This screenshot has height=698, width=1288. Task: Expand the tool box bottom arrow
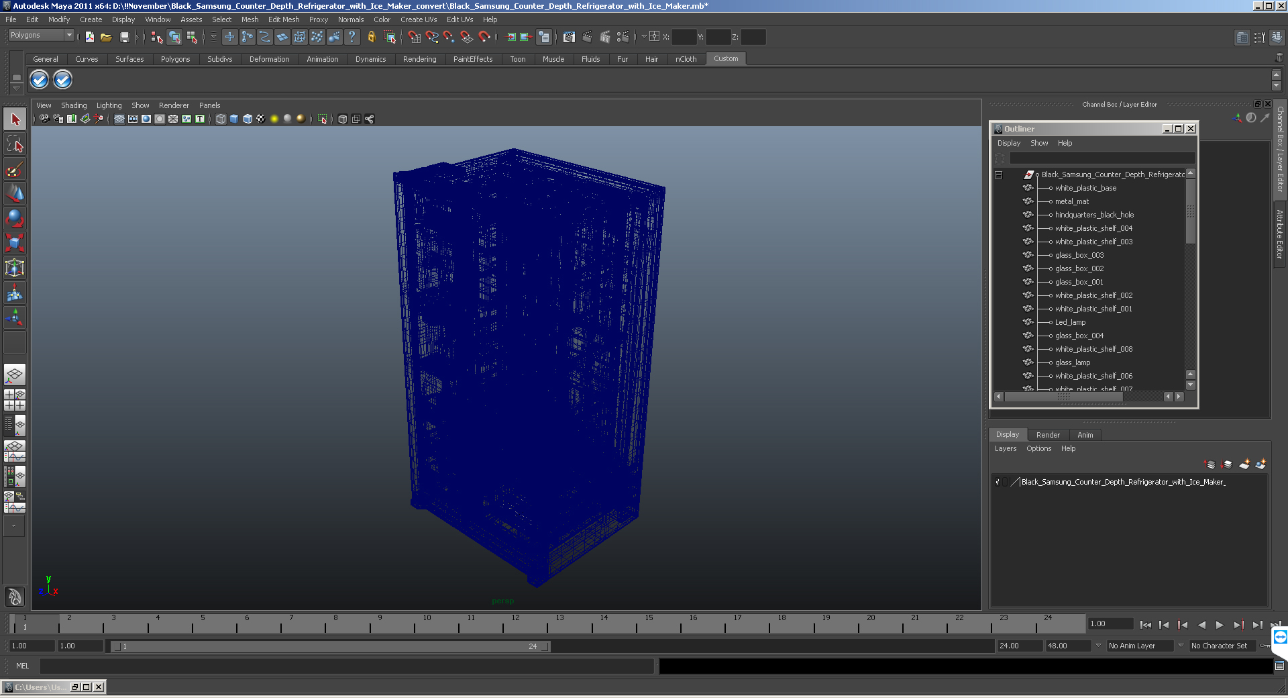coord(14,526)
